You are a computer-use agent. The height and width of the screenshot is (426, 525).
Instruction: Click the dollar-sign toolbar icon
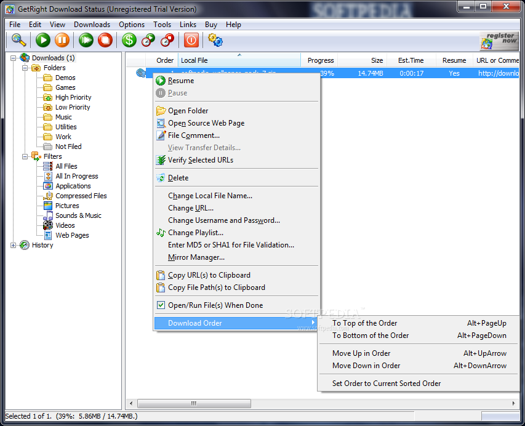(128, 40)
